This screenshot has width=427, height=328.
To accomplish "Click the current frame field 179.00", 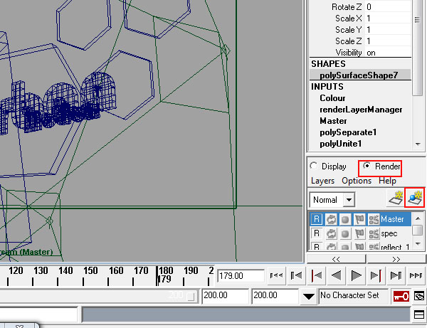I will click(241, 276).
